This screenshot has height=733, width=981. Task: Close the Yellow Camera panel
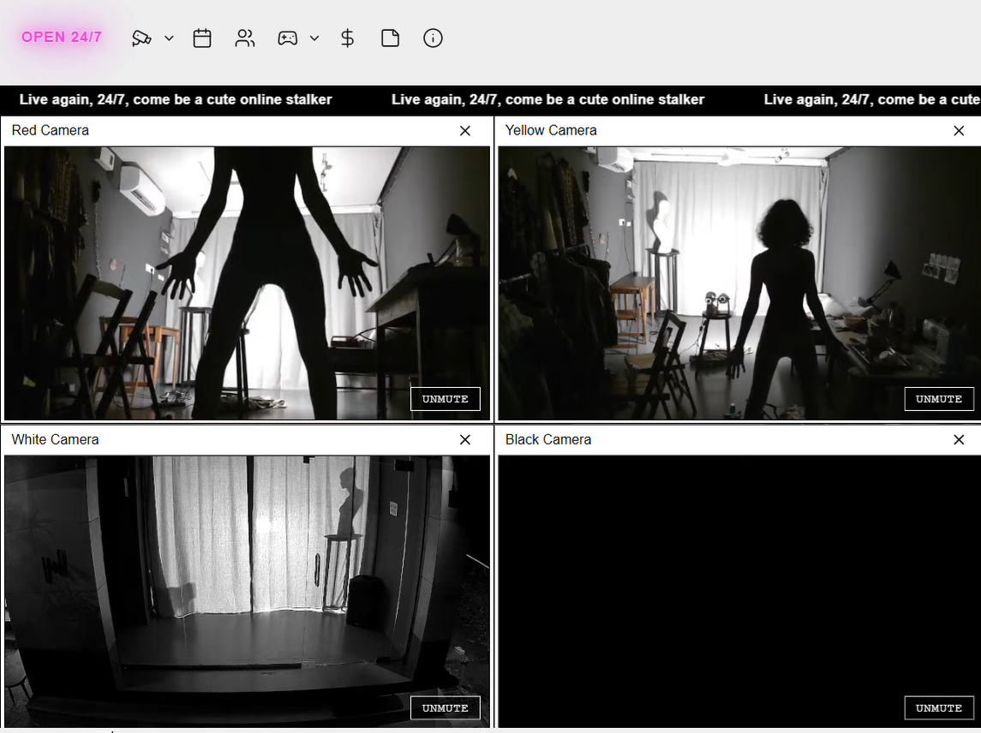[959, 131]
